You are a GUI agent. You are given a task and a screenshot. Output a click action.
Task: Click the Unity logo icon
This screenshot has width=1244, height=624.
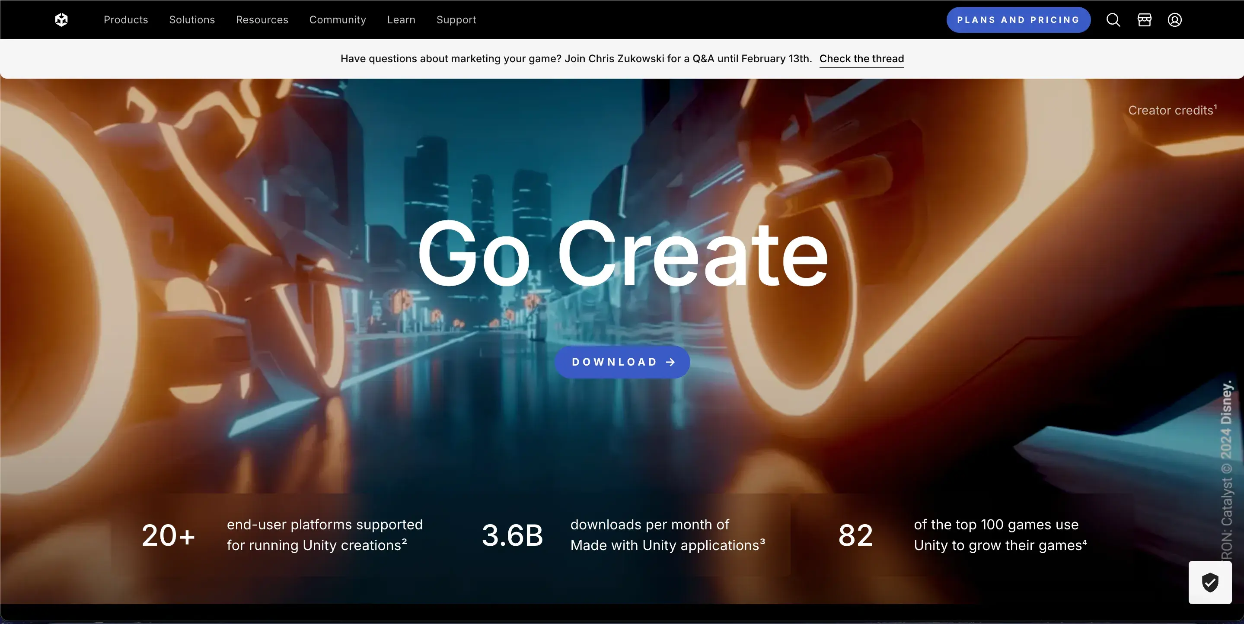[61, 20]
